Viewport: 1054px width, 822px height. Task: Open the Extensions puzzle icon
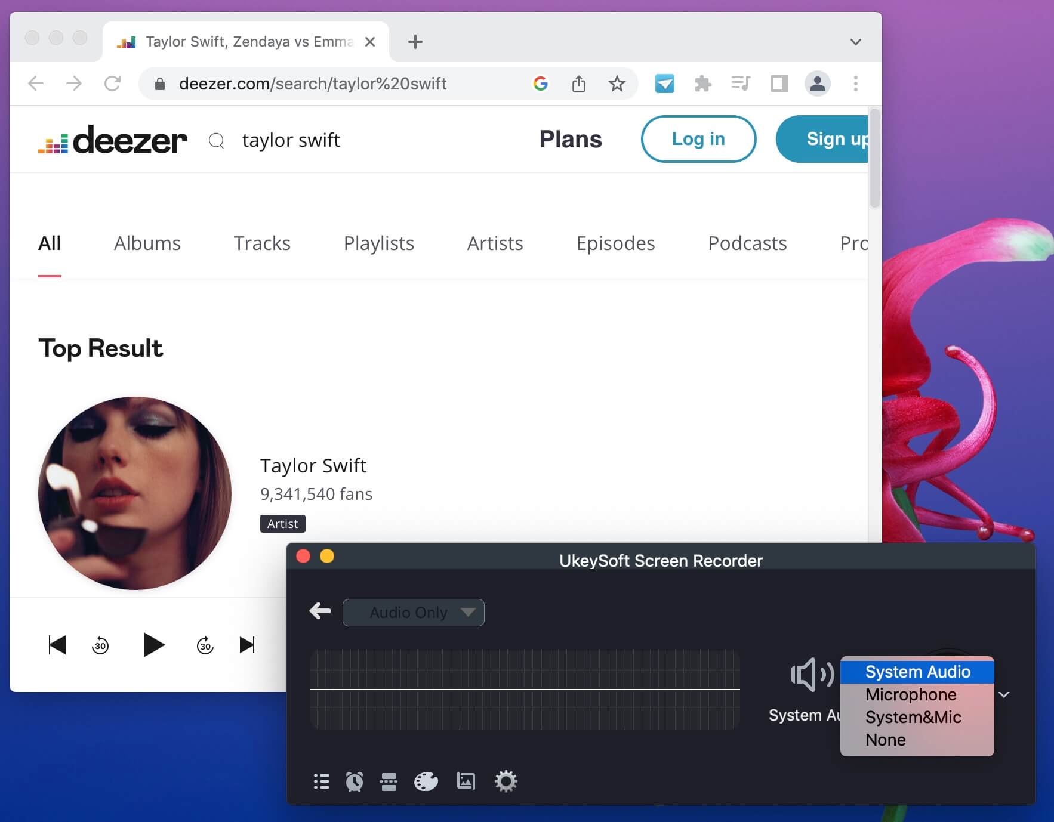702,84
